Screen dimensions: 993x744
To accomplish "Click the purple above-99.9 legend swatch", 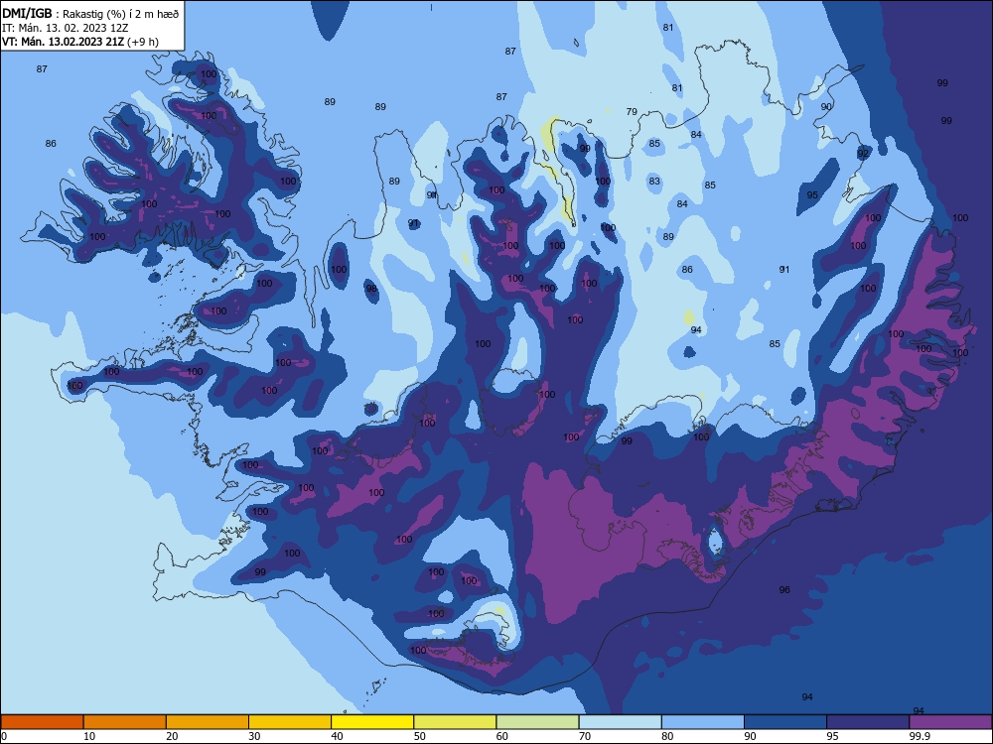I will click(950, 722).
